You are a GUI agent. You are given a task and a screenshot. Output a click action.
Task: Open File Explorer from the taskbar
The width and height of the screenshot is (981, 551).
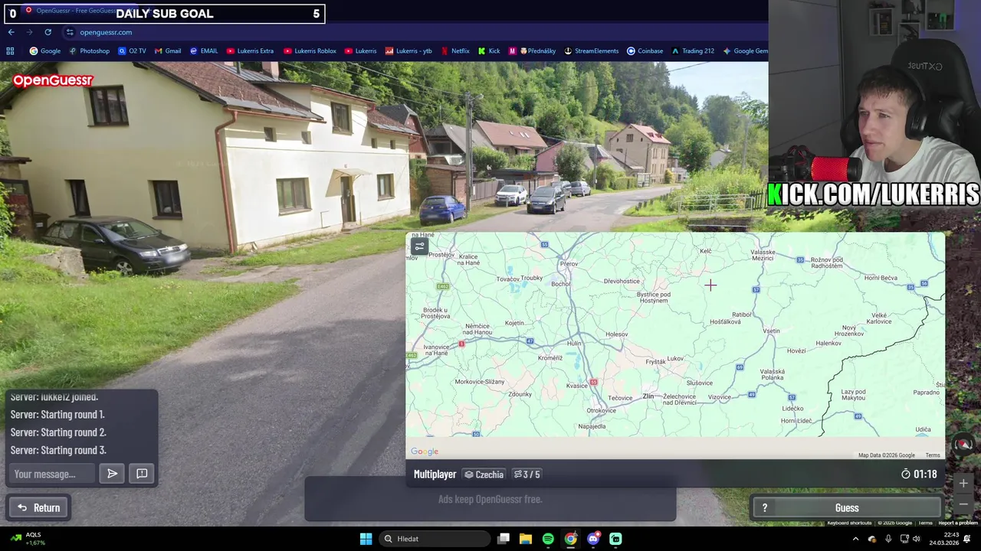coord(526,539)
